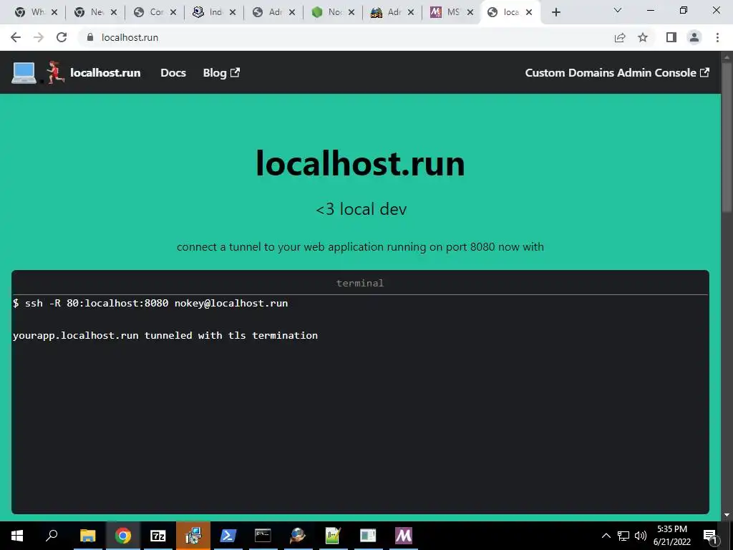Click external-link icon beside Admin Console

point(704,72)
